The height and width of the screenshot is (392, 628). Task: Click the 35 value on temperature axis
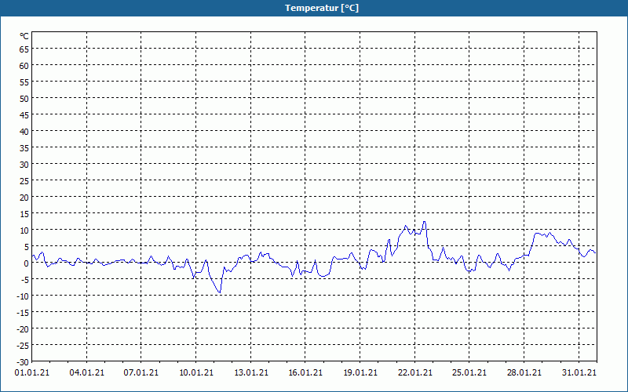tap(24, 148)
